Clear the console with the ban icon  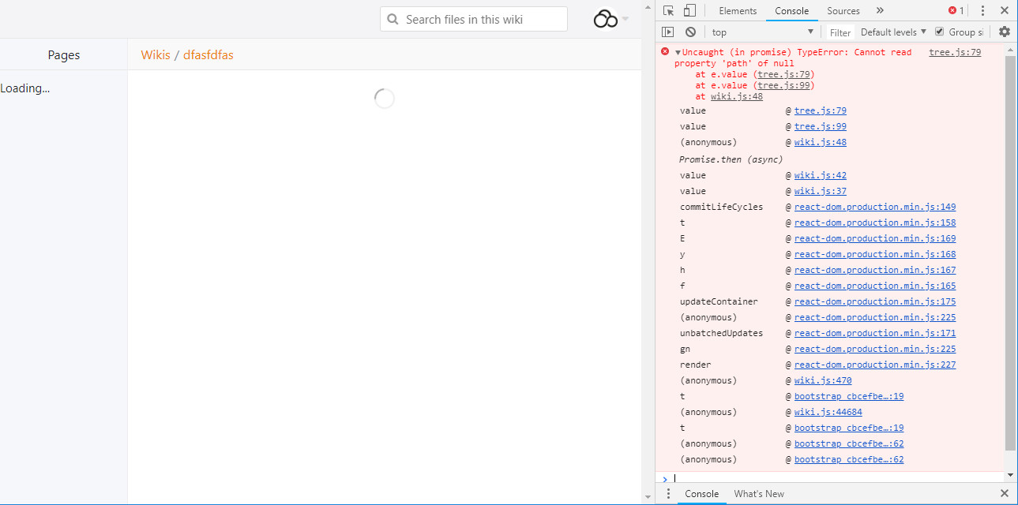tap(690, 32)
